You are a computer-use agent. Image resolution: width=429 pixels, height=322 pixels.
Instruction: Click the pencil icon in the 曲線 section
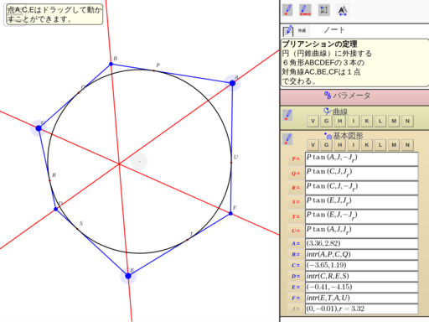click(287, 115)
